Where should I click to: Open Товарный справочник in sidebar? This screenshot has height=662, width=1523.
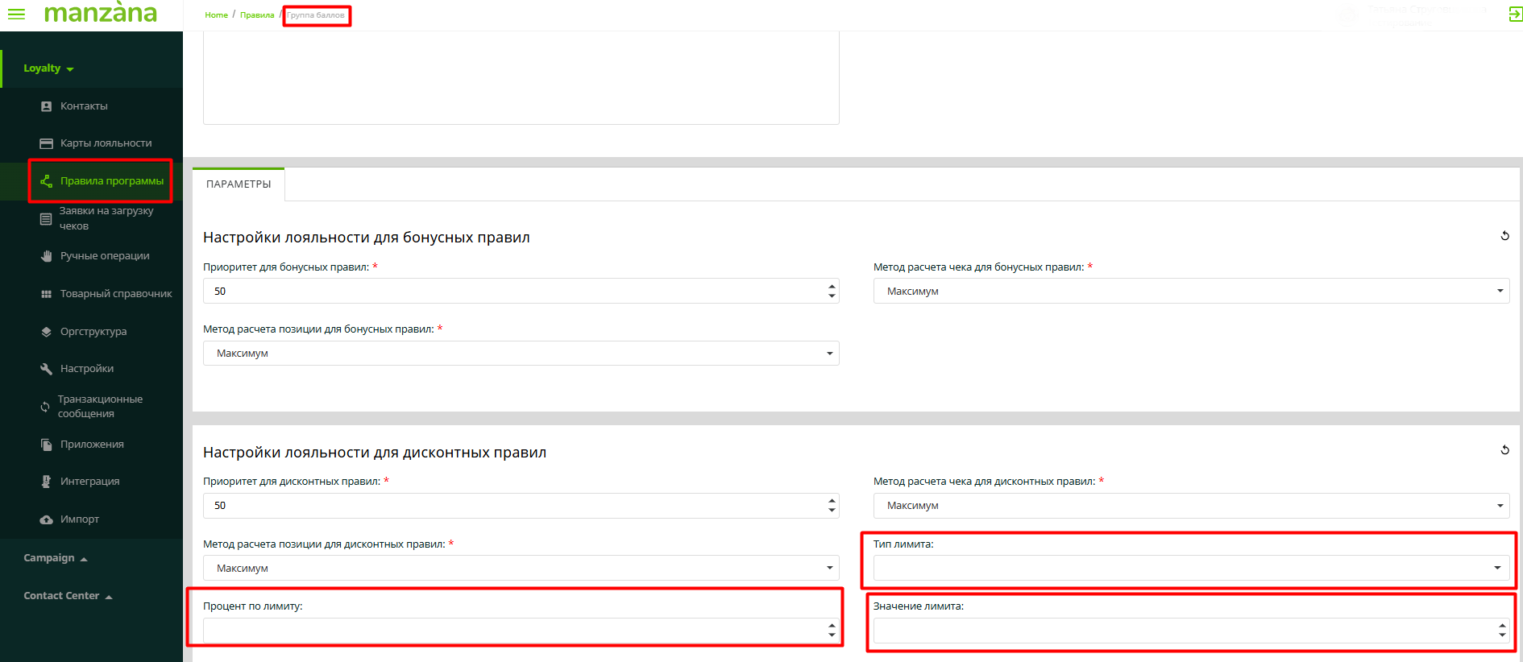(115, 294)
